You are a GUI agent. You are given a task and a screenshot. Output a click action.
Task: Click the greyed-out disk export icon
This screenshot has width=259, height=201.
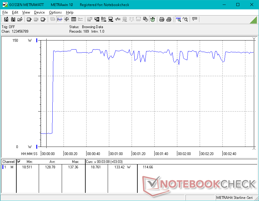[x=90, y=19]
